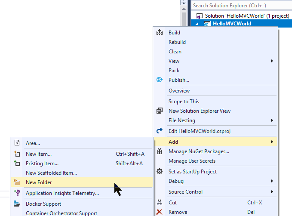This screenshot has height=216, width=292.
Task: Click the editor vertical scrollbar thumb
Action: coord(184,19)
